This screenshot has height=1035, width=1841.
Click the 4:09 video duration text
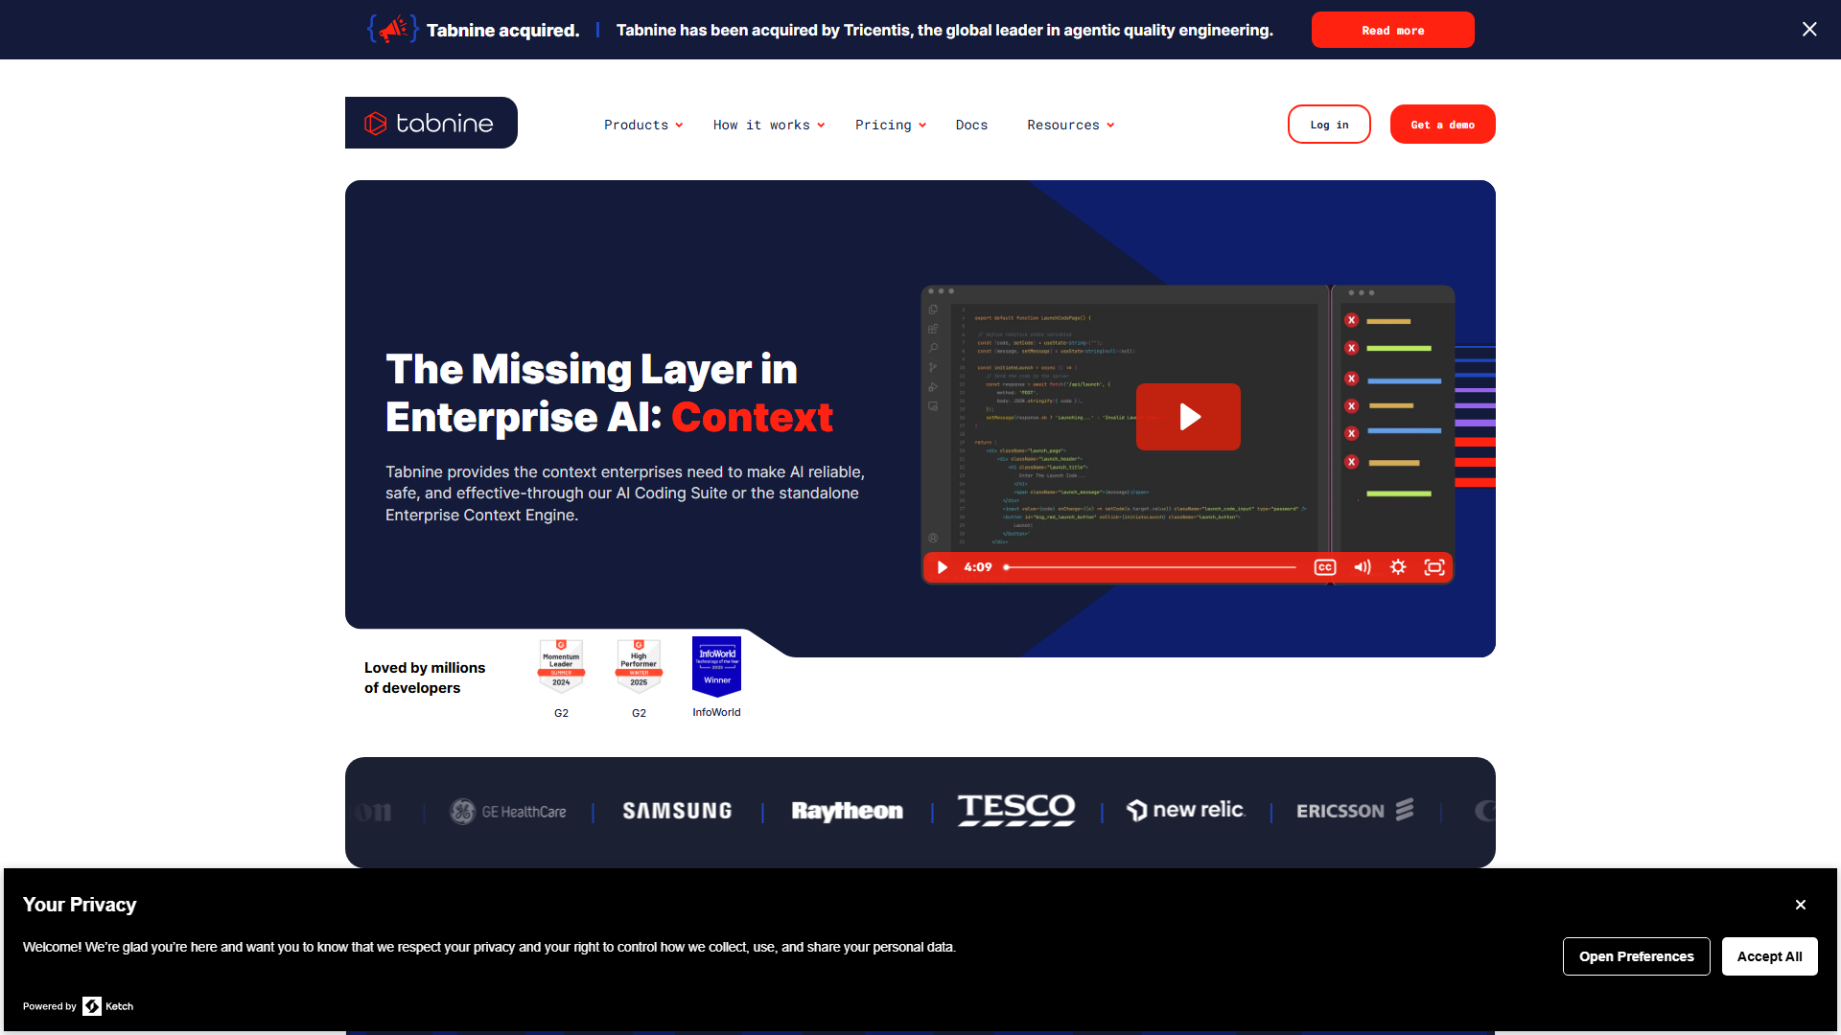coord(978,567)
